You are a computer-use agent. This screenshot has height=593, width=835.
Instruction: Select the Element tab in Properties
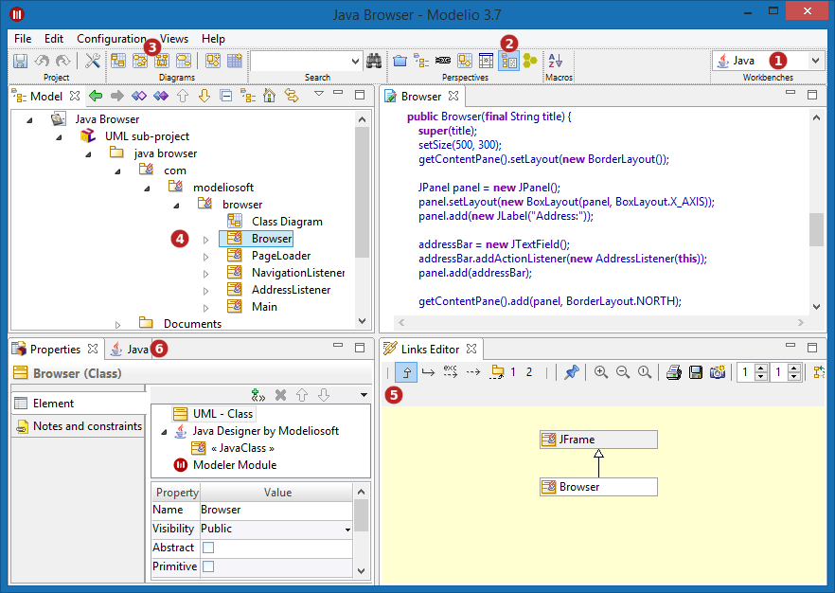point(79,404)
